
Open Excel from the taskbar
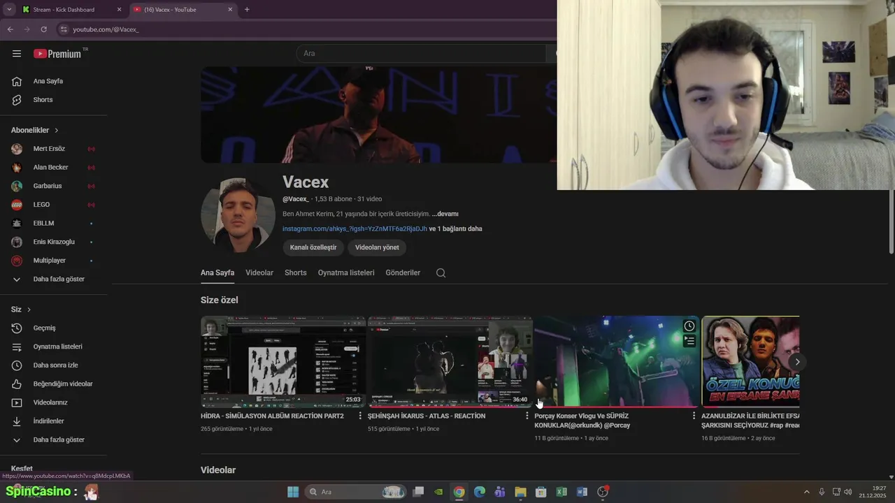tap(561, 492)
